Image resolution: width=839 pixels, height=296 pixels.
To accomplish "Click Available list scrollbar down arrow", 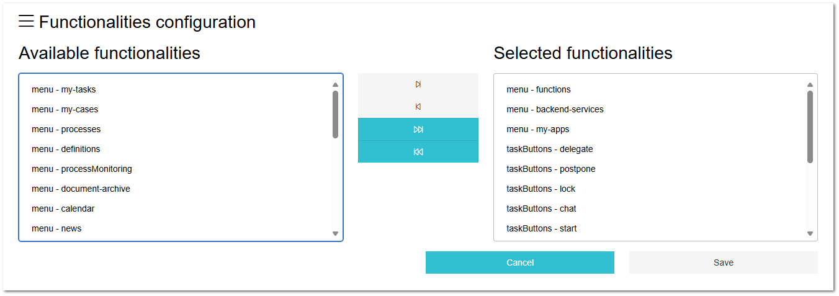I will pyautogui.click(x=335, y=234).
